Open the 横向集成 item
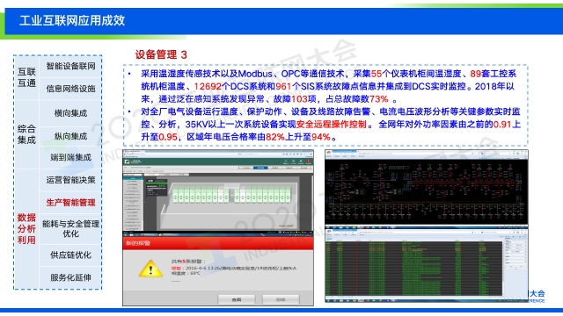This screenshot has height=316, width=563. click(70, 113)
